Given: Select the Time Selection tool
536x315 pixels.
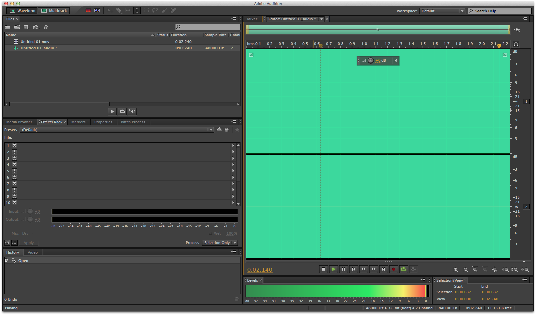Looking at the screenshot, I should pos(137,10).
